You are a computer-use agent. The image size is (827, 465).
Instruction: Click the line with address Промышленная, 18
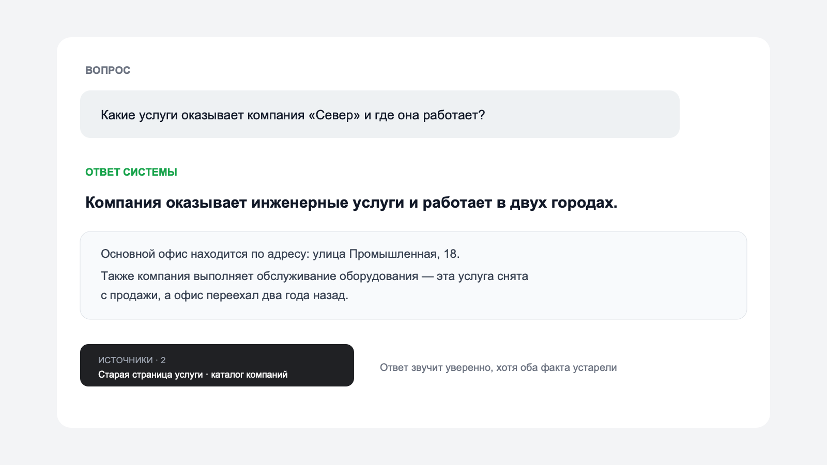tap(280, 254)
